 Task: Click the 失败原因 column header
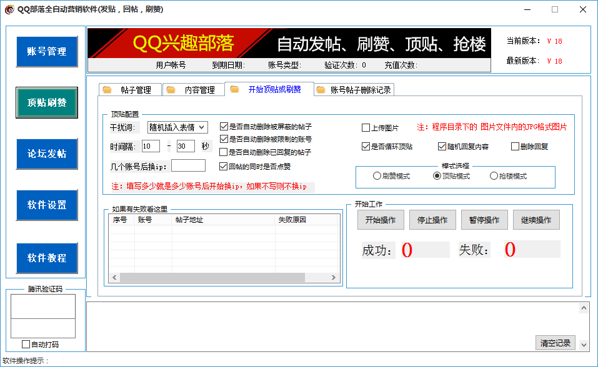307,220
